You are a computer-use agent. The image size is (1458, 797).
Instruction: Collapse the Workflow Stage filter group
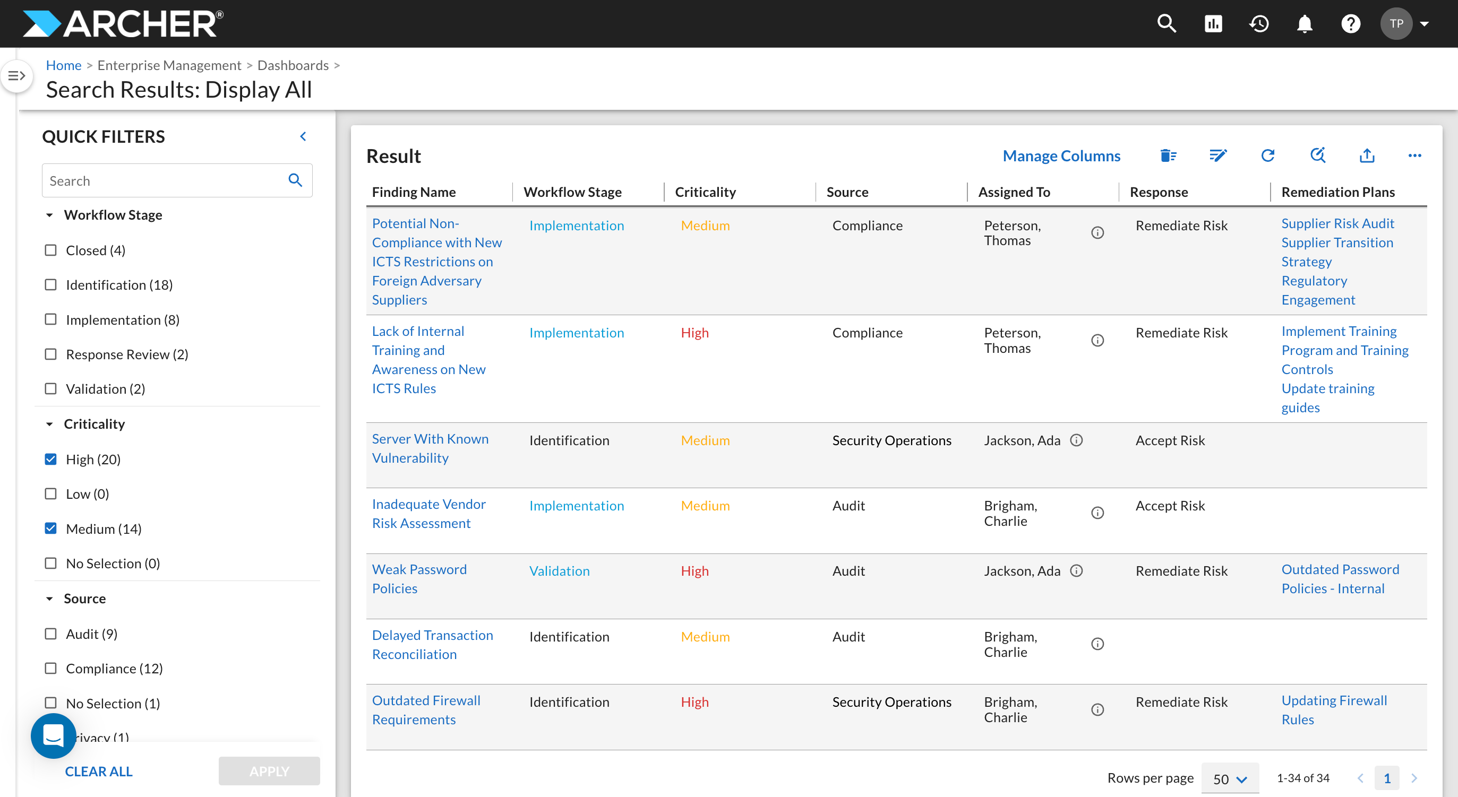[49, 215]
